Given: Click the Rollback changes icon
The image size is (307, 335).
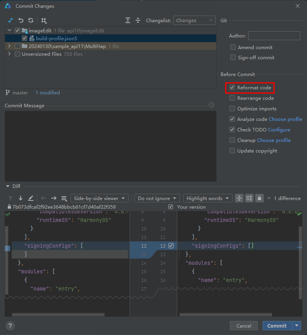Looking at the screenshot, I should pyautogui.click(x=21, y=20).
